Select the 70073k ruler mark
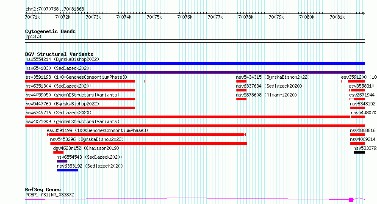Image resolution: width=377 pixels, height=204 pixels. tap(93, 17)
